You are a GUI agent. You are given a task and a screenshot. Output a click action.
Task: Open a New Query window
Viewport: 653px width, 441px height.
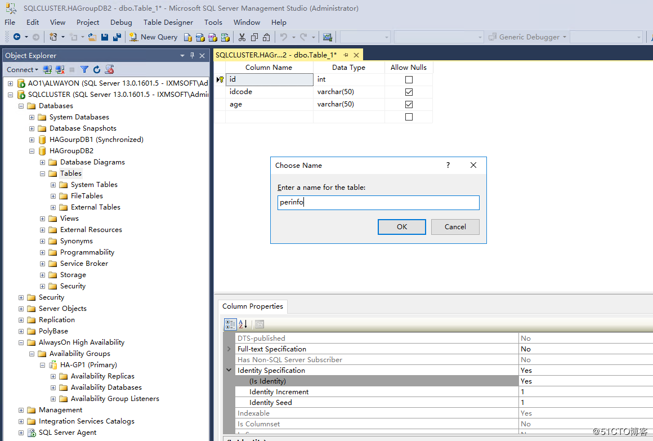(153, 37)
